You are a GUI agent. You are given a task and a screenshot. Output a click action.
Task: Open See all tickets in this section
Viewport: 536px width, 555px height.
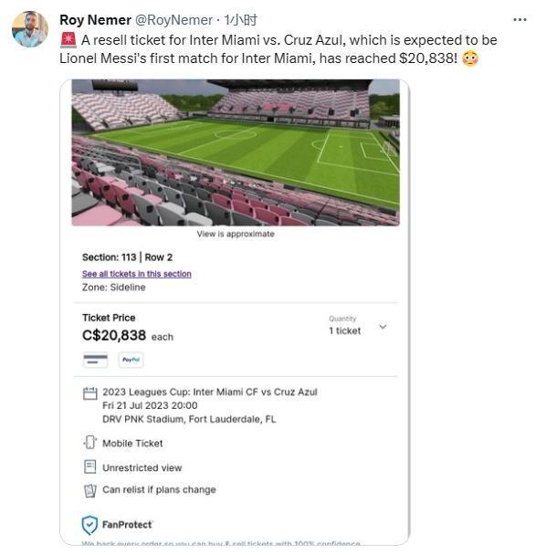coord(137,274)
